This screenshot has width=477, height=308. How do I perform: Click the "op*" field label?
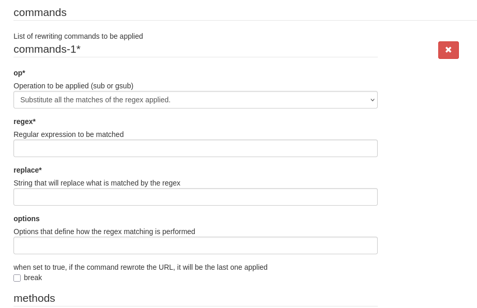(19, 73)
